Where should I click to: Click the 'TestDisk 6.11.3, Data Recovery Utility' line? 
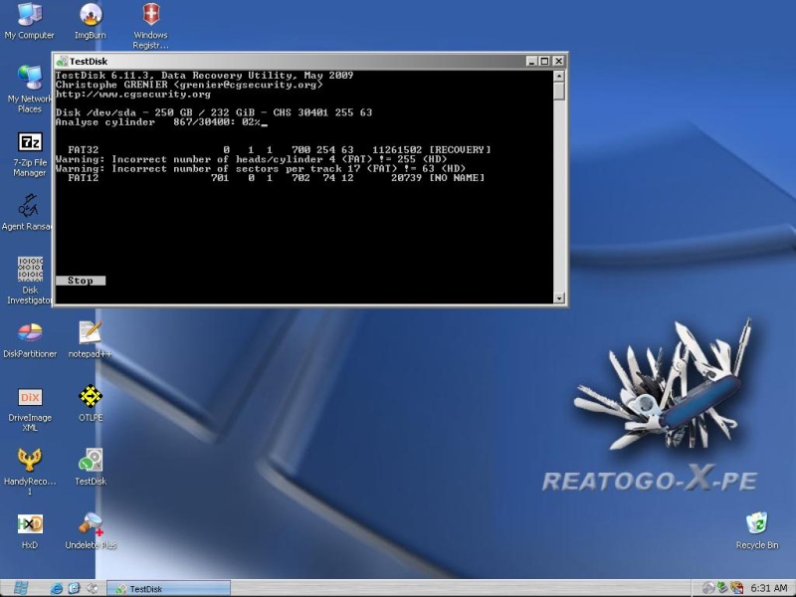pyautogui.click(x=205, y=76)
